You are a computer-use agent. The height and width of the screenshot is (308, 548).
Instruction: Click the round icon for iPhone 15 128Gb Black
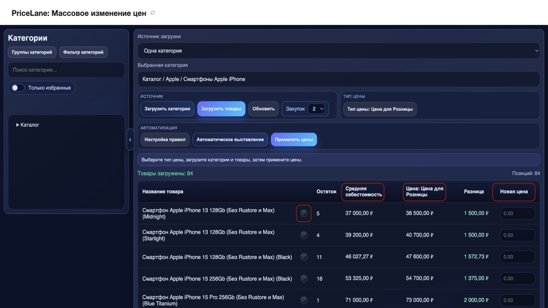point(304,257)
